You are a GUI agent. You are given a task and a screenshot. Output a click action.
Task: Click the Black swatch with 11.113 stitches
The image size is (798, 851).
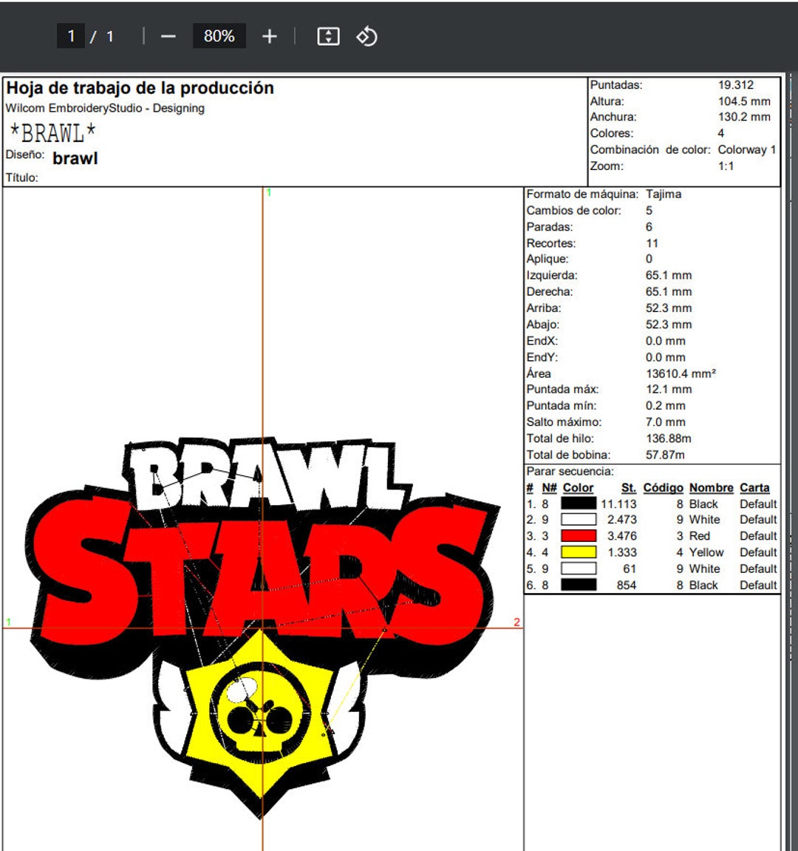coord(580,504)
